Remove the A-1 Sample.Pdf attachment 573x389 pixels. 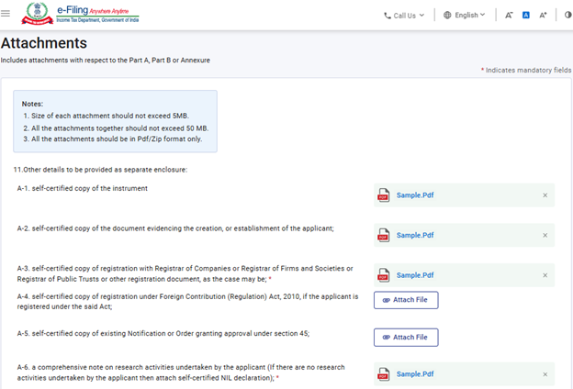[545, 195]
